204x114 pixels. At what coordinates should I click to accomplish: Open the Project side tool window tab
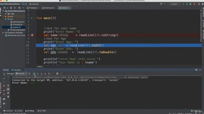[x=1, y=12]
